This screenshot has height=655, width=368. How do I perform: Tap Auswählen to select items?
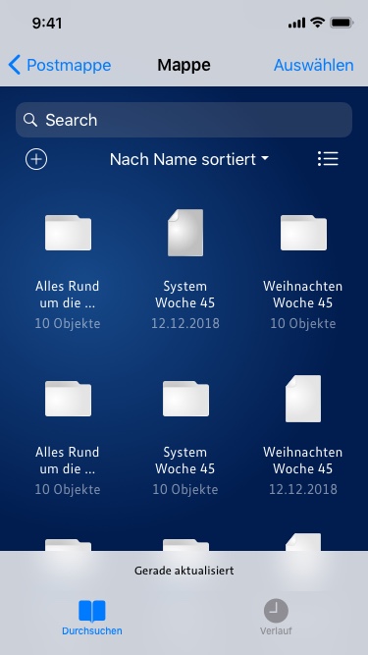click(x=313, y=65)
